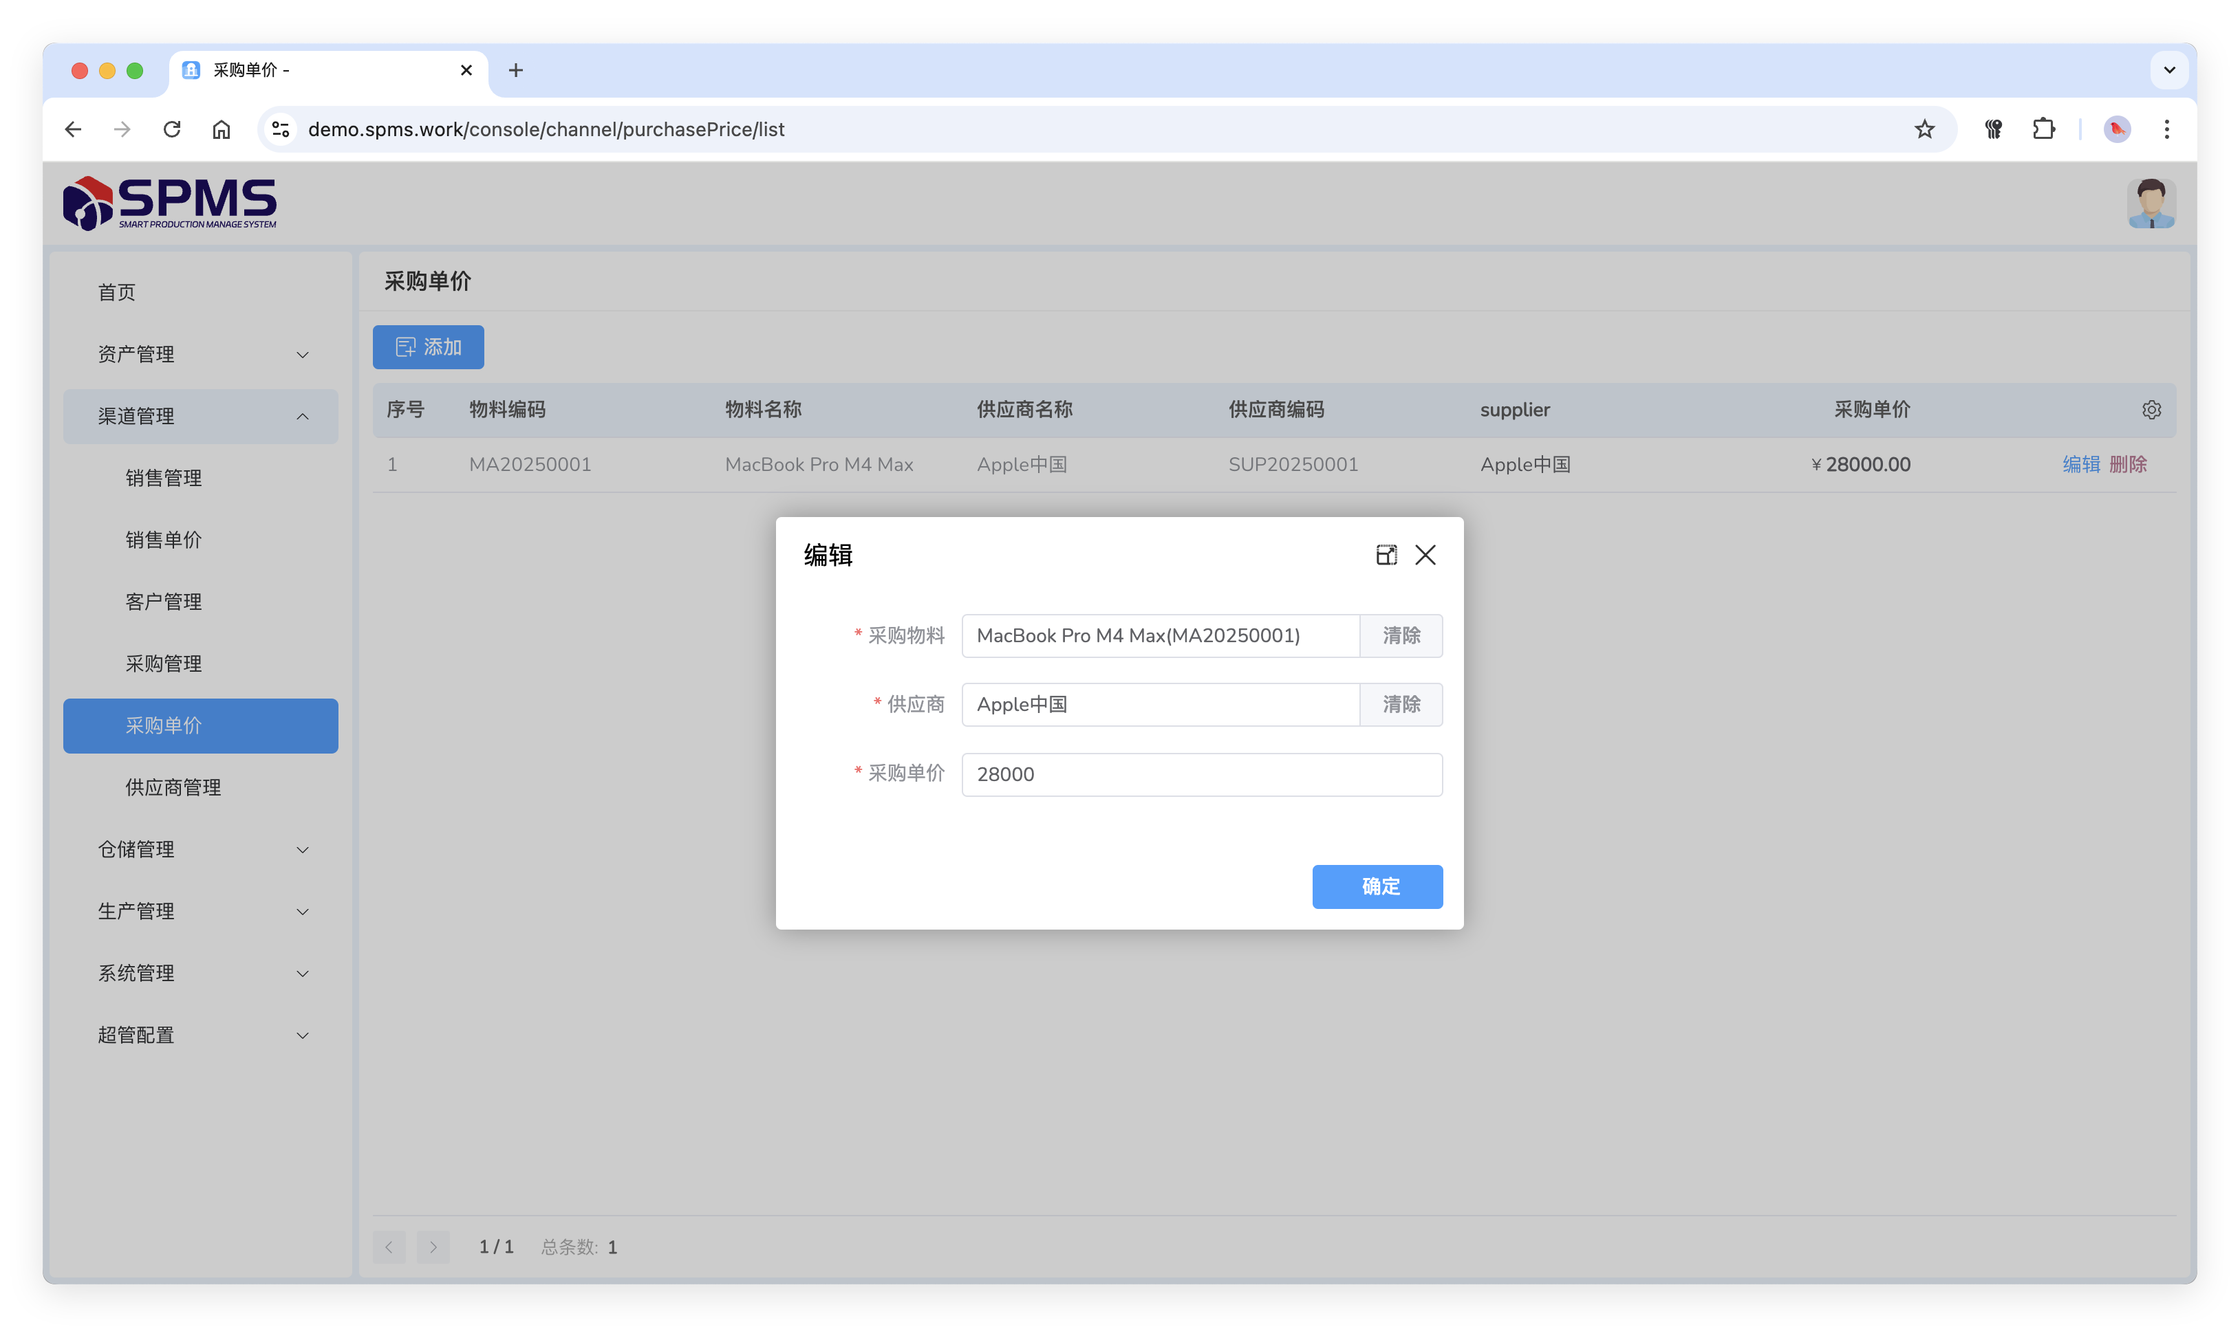Go to previous page of table
This screenshot has width=2240, height=1327.
[389, 1247]
